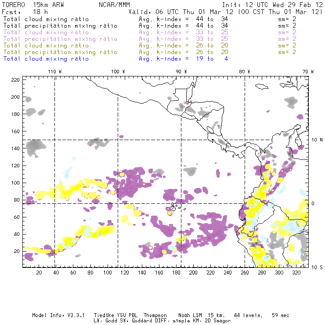Click the blue 'Total cloud mixing ratio' legend row
The width and height of the screenshot is (325, 325).
[116, 59]
